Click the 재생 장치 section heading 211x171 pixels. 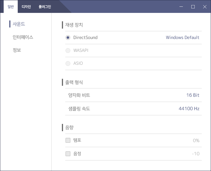(x=74, y=25)
